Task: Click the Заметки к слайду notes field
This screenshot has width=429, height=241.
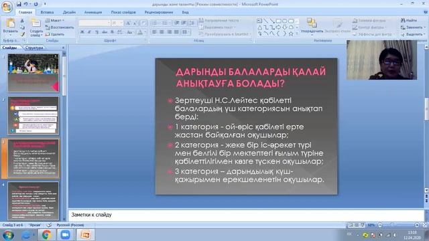Action: click(246, 215)
